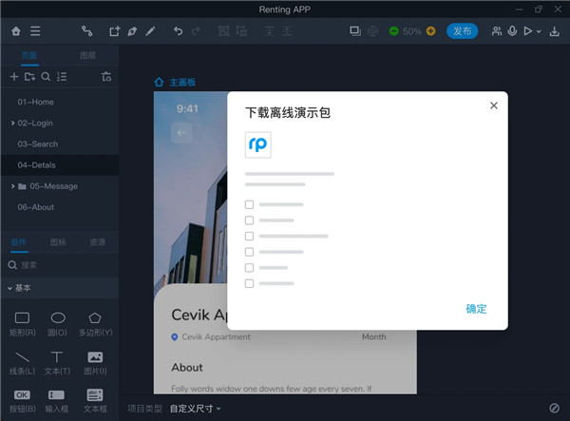This screenshot has width=570, height=421.
Task: Switch to the 图标 icons tab
Action: point(58,242)
